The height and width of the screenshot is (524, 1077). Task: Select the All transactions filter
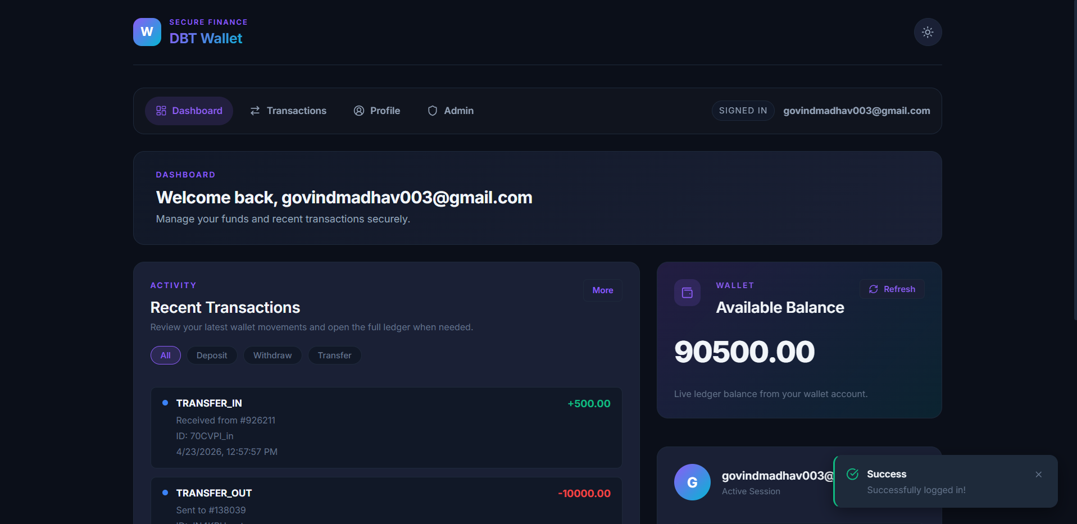(166, 356)
